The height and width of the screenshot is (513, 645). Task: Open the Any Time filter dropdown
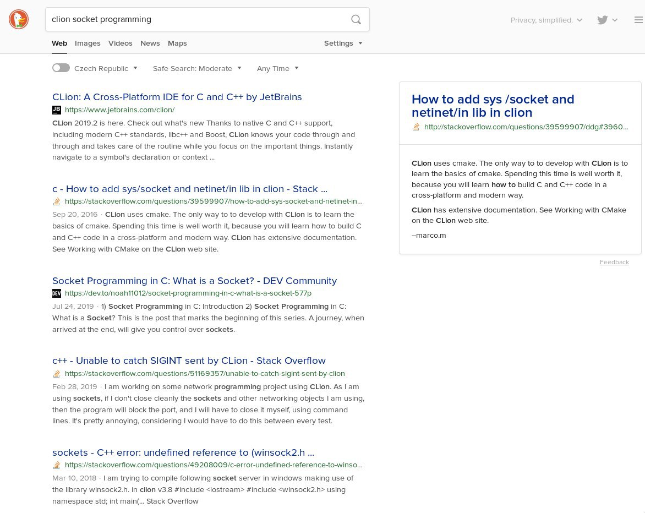278,68
